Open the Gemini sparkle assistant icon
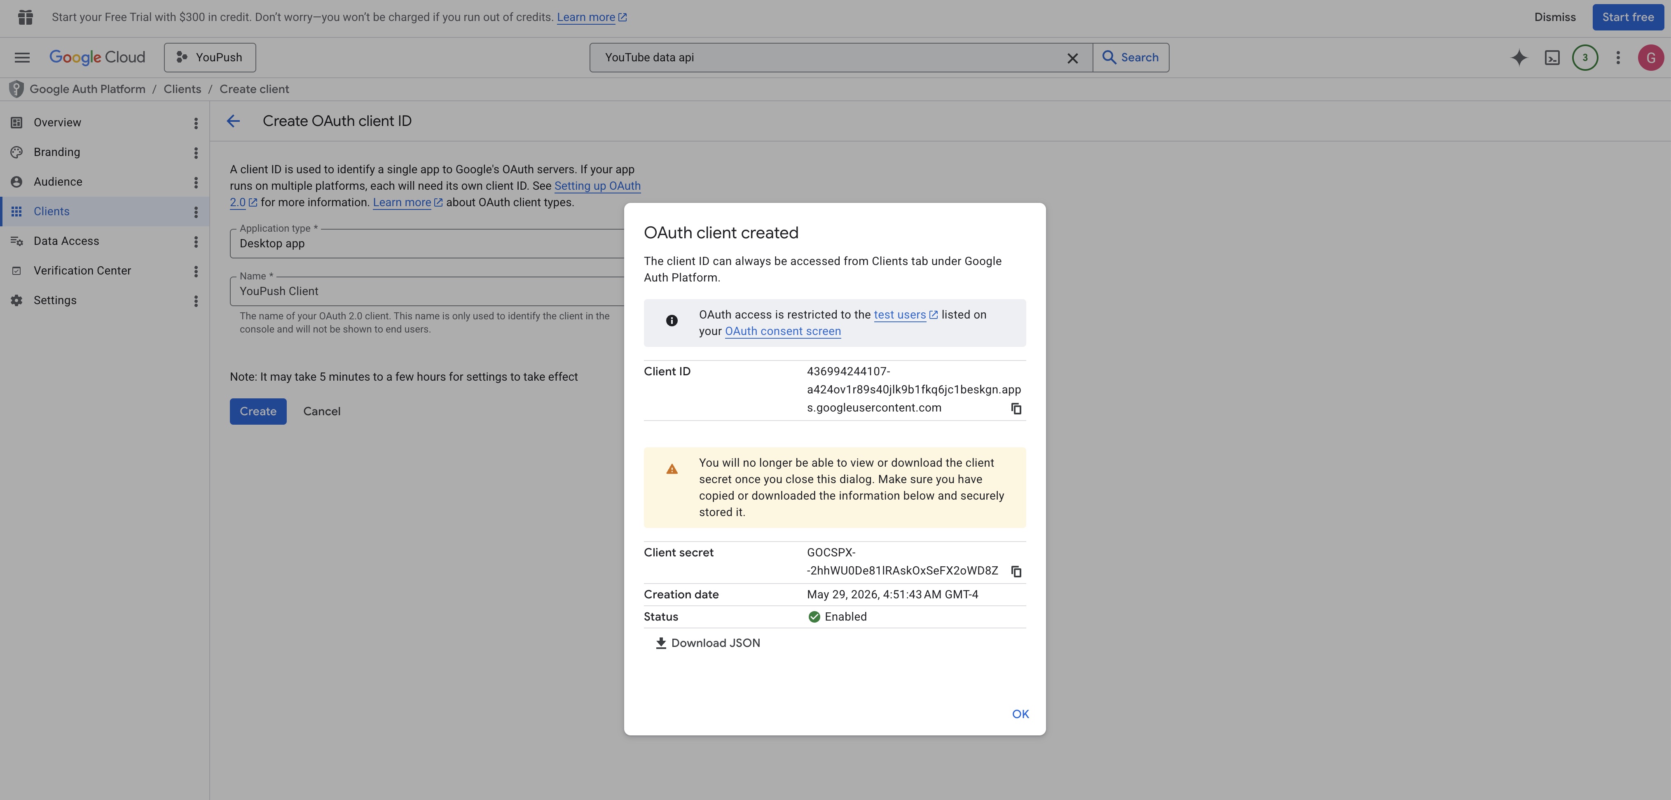Viewport: 1671px width, 800px height. click(1519, 58)
